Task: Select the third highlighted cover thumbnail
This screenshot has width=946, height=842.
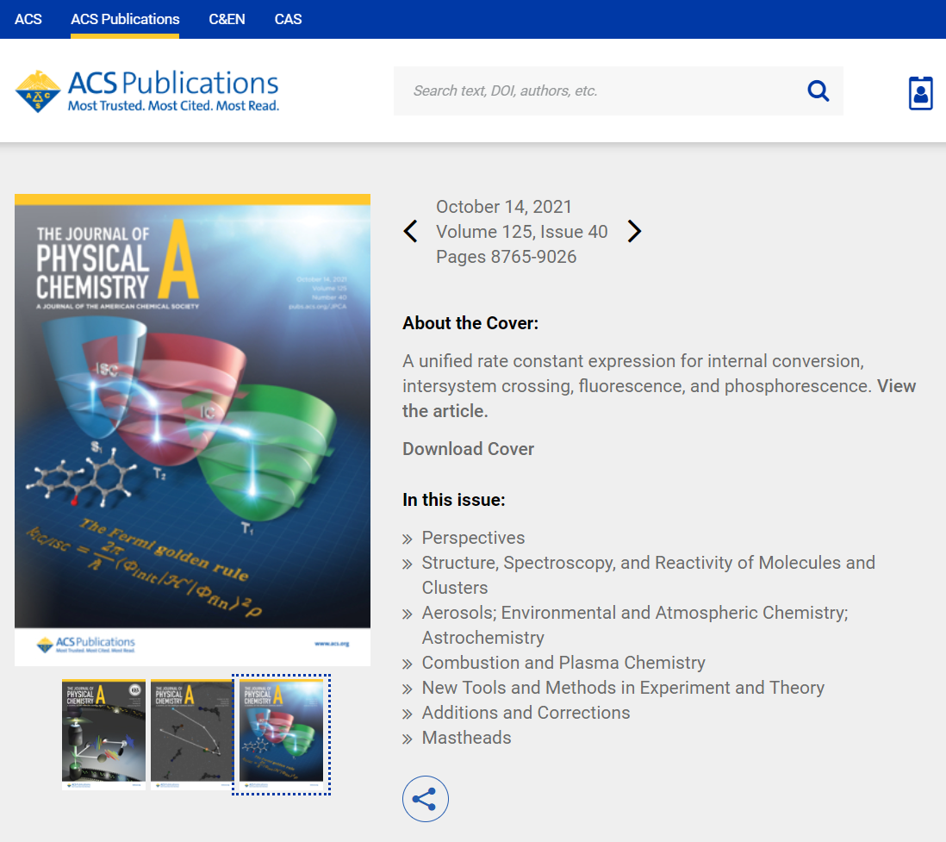Action: 281,734
